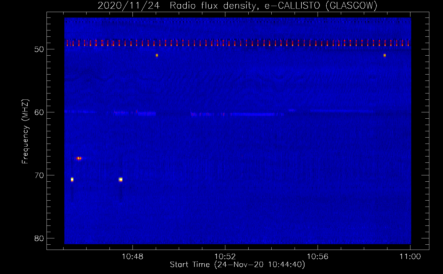Click the bright spot near 70 MHz at 10:47

(x=121, y=179)
